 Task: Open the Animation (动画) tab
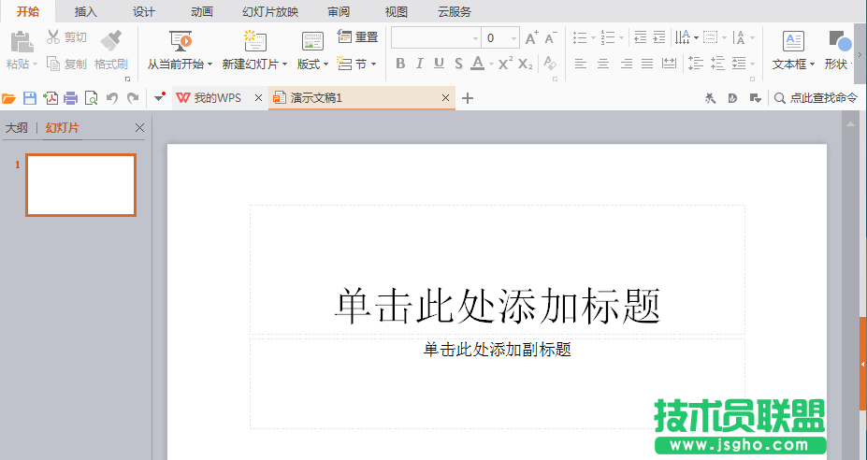point(202,11)
